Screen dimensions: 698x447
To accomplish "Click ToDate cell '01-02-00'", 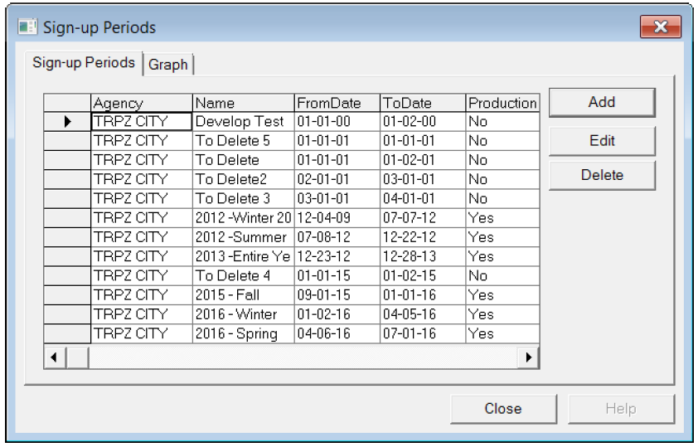I will [423, 122].
